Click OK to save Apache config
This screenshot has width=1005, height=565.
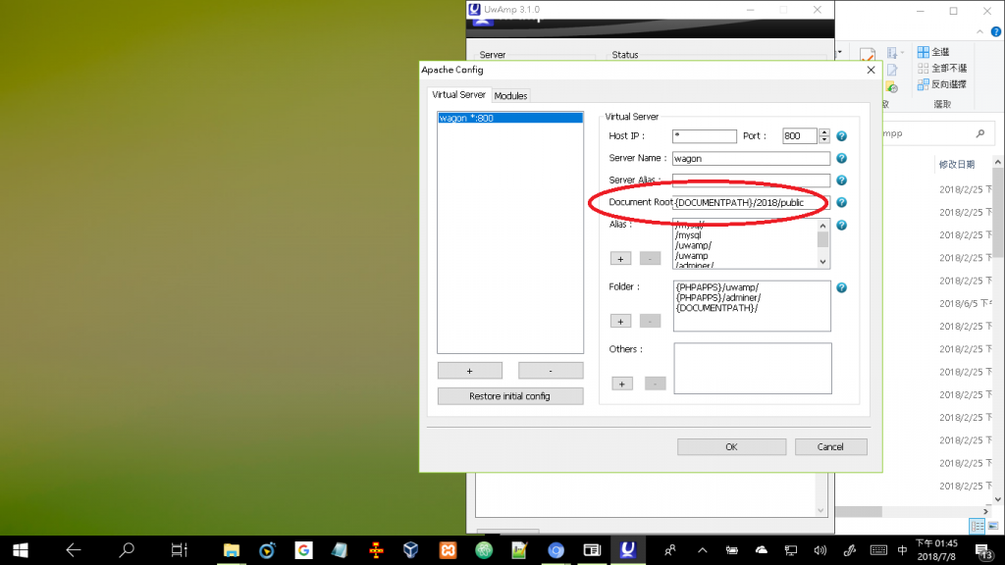(x=731, y=446)
